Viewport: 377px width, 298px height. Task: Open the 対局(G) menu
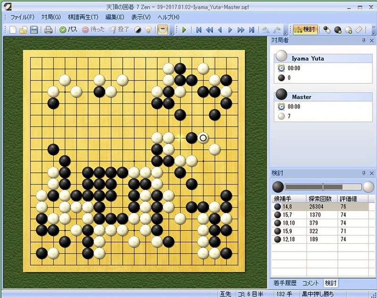pos(51,17)
